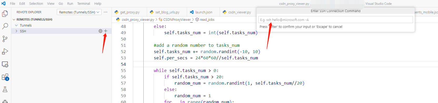438x103 pixels.
Task: Open the Run and Debug view
Action: point(5,51)
